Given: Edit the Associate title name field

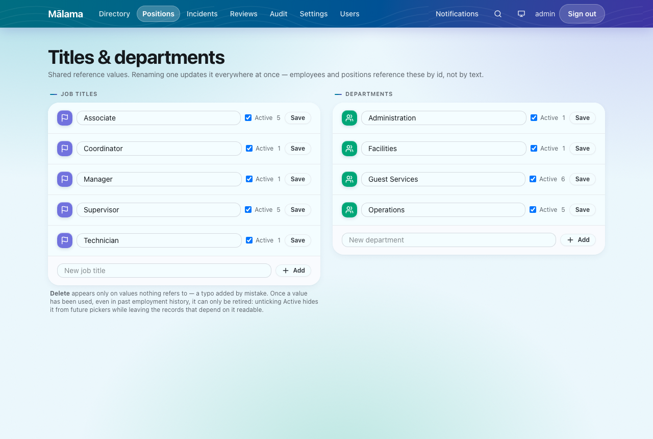Looking at the screenshot, I should tap(159, 118).
